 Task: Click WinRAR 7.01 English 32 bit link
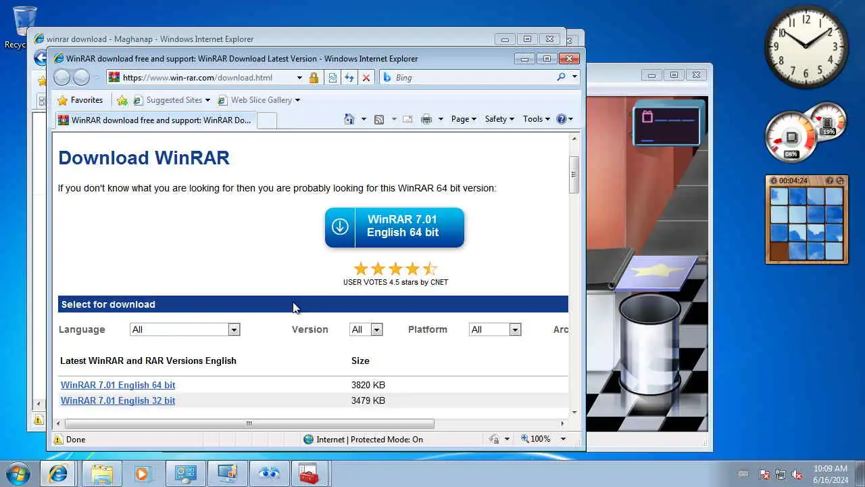coord(118,400)
